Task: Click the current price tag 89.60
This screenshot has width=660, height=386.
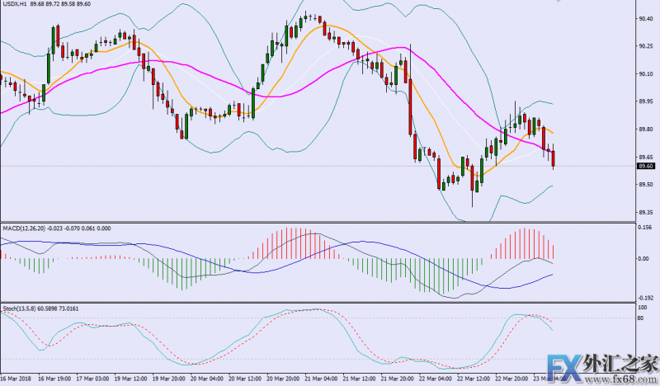Action: pos(646,166)
